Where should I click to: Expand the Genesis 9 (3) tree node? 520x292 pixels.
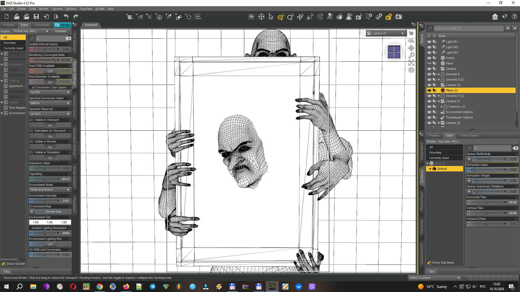click(439, 96)
